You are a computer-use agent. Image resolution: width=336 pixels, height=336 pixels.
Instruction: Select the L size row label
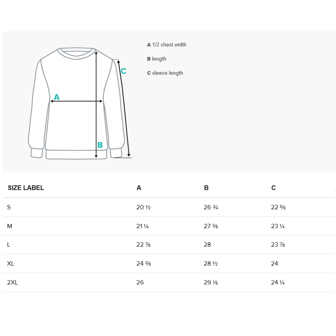9,245
